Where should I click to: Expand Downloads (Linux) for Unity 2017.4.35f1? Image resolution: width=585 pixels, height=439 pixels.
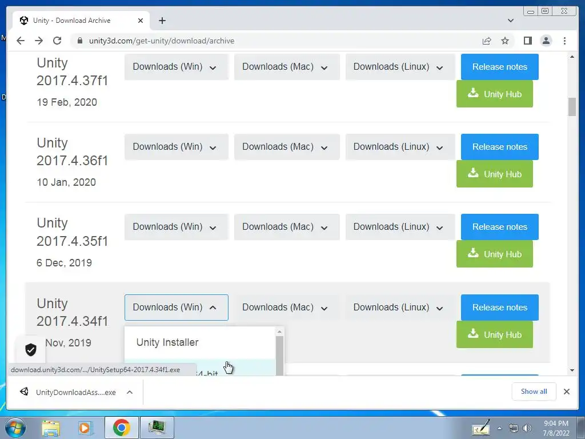[x=400, y=227]
